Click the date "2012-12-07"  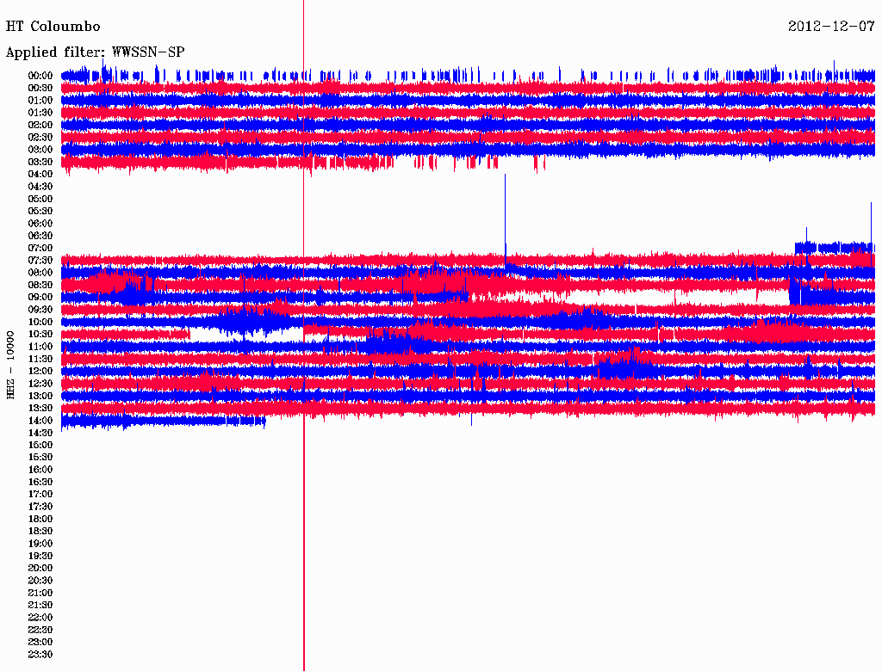pyautogui.click(x=831, y=27)
